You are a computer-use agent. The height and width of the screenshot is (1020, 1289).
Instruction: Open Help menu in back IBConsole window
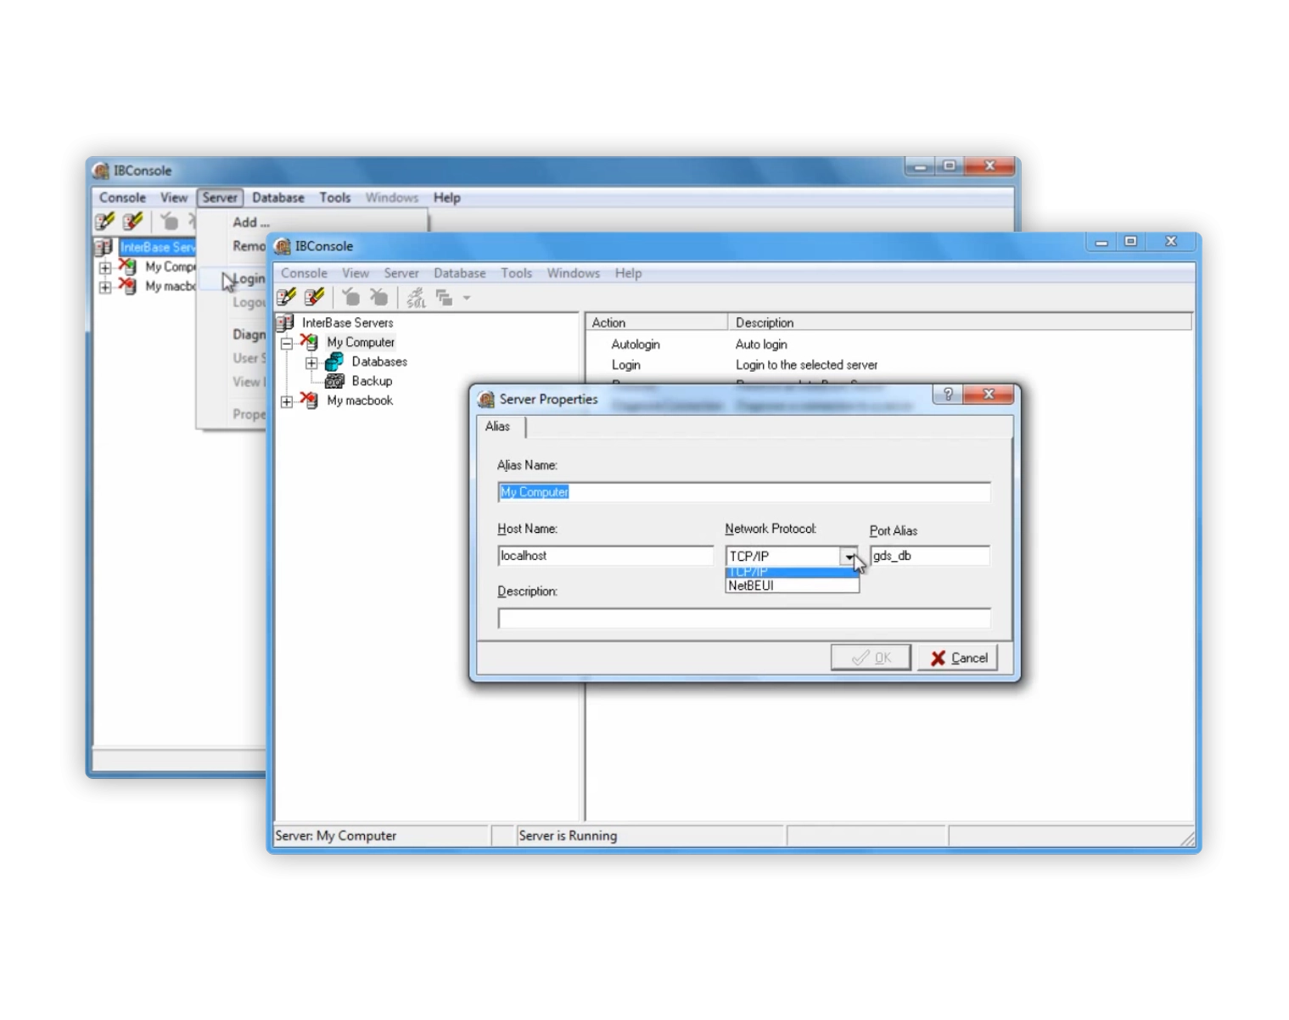(447, 198)
